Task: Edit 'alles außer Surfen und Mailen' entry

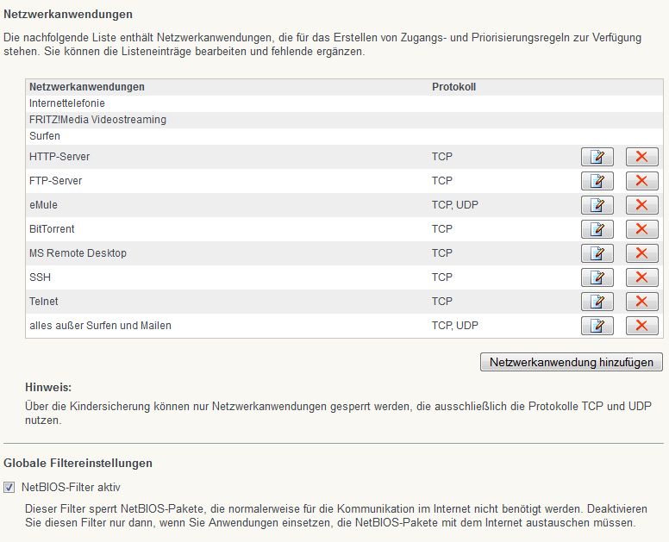Action: pos(597,326)
